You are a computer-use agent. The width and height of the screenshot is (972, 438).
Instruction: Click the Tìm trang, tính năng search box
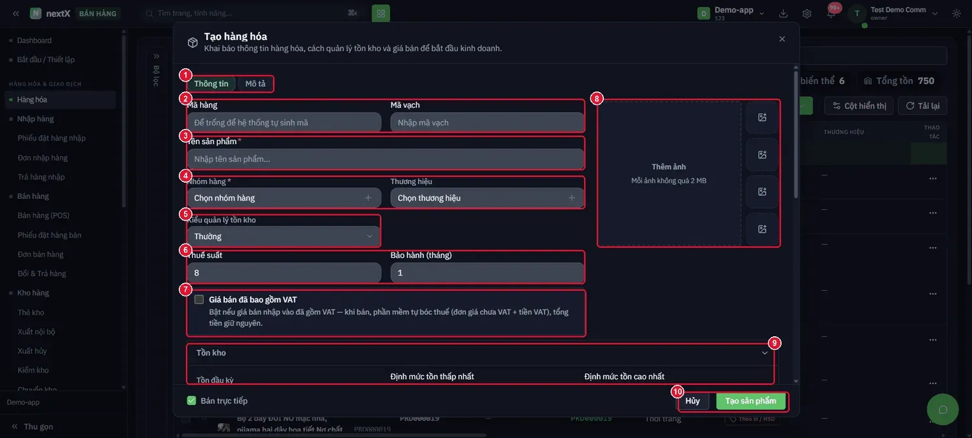(x=253, y=13)
